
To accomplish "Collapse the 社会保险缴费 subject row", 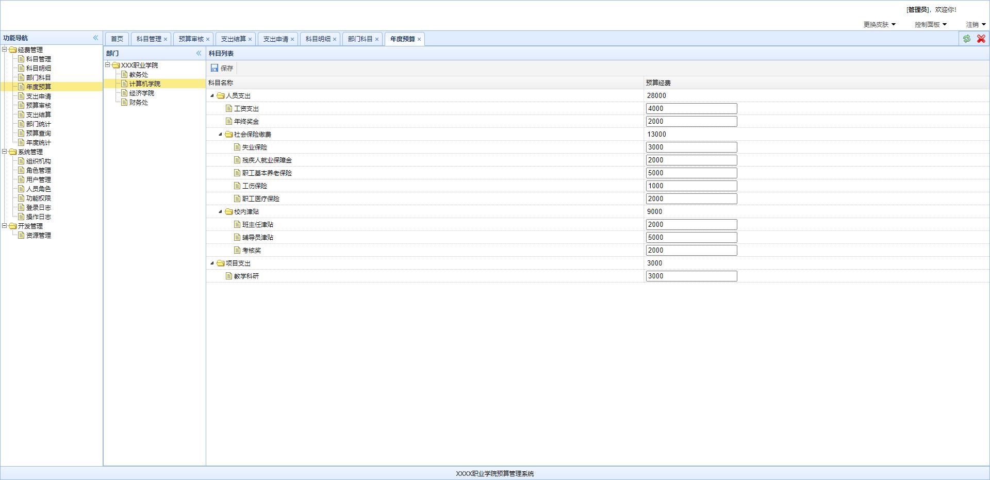I will click(x=220, y=134).
